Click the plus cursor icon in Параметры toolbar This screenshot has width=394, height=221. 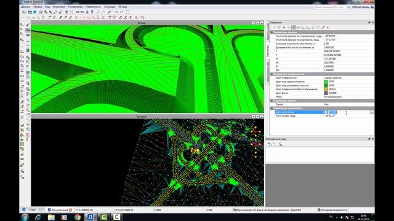point(289,28)
